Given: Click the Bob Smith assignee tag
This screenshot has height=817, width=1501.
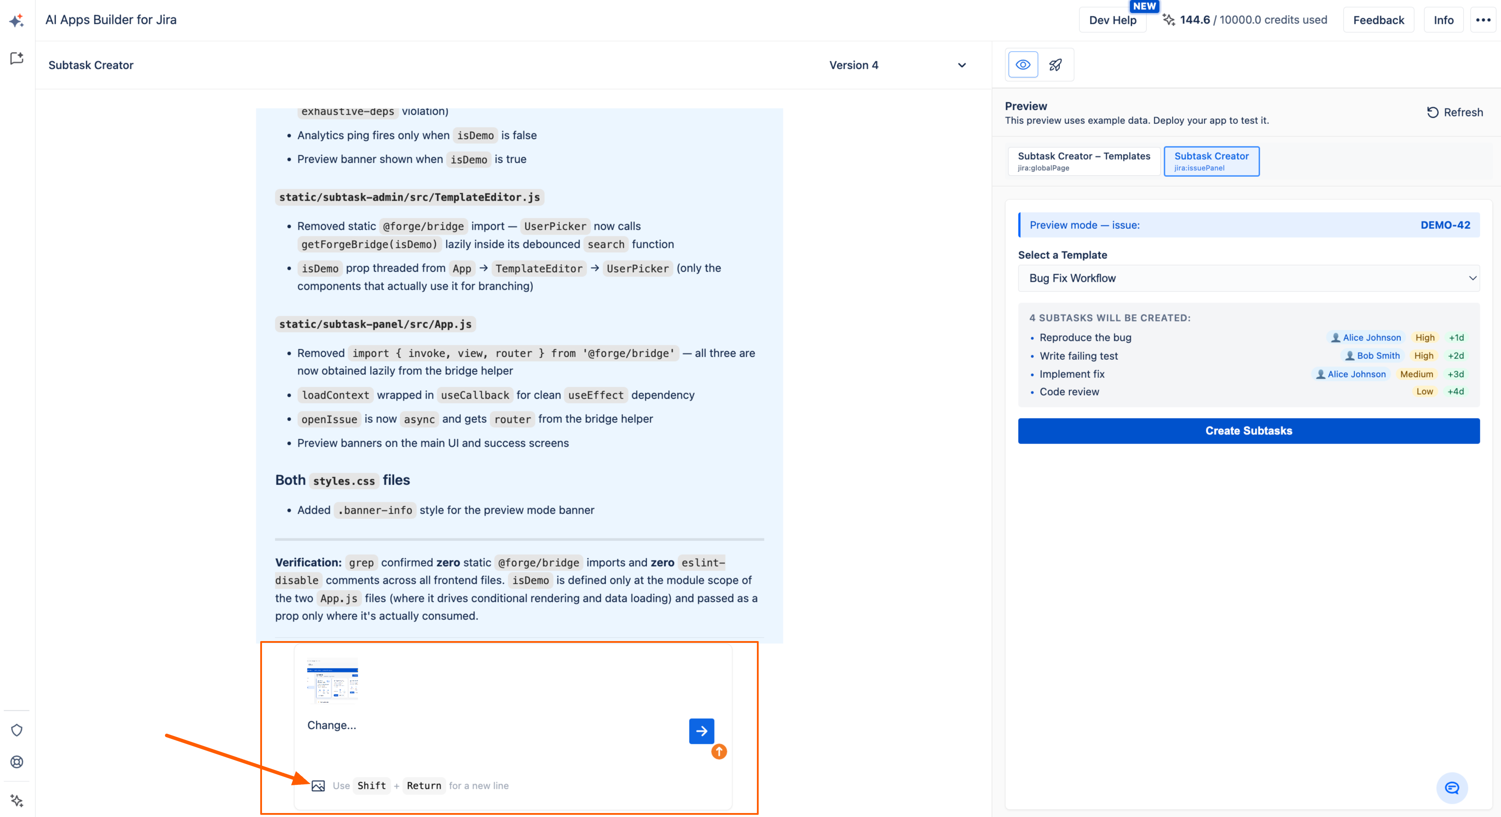Looking at the screenshot, I should (1372, 356).
